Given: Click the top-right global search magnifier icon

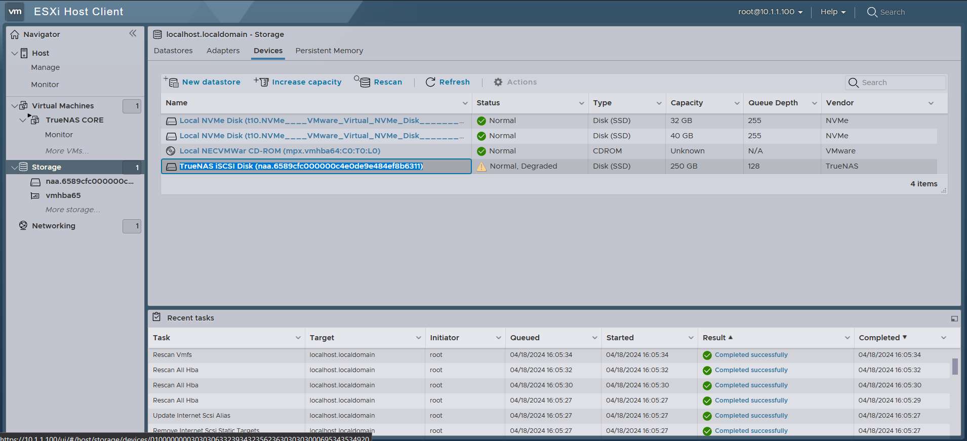Looking at the screenshot, I should [x=872, y=12].
